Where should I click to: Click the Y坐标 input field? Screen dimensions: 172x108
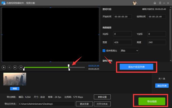157,34
